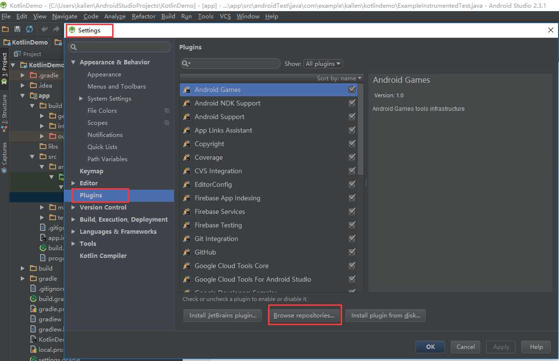The width and height of the screenshot is (559, 361).
Task: Click Install plugin from disk button
Action: (386, 316)
